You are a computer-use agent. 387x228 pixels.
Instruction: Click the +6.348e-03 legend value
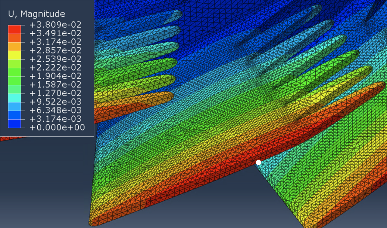coord(55,110)
